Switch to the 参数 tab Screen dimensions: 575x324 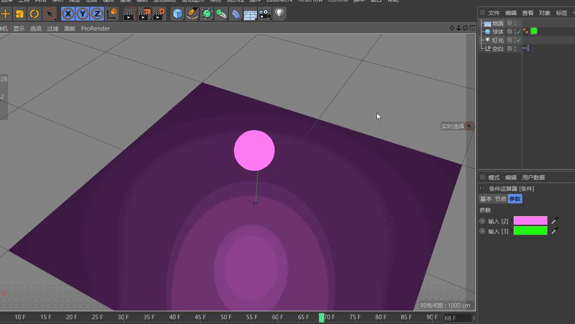tap(515, 199)
